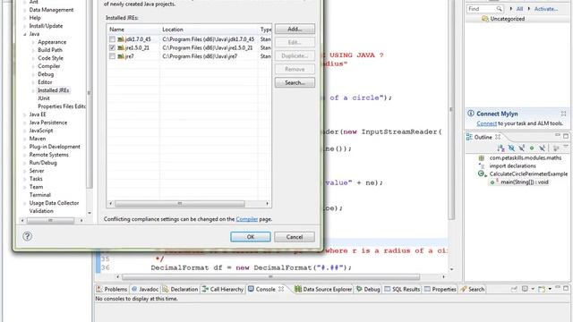The image size is (573, 322).
Task: Click the Add... button
Action: coord(295,29)
